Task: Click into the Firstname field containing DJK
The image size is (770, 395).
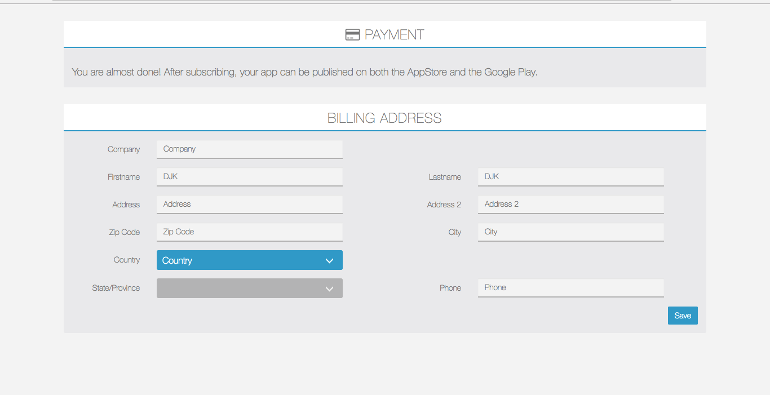Action: tap(250, 177)
